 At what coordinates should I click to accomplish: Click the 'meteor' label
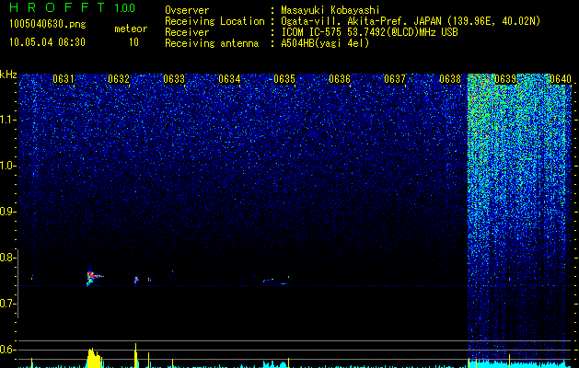[131, 29]
